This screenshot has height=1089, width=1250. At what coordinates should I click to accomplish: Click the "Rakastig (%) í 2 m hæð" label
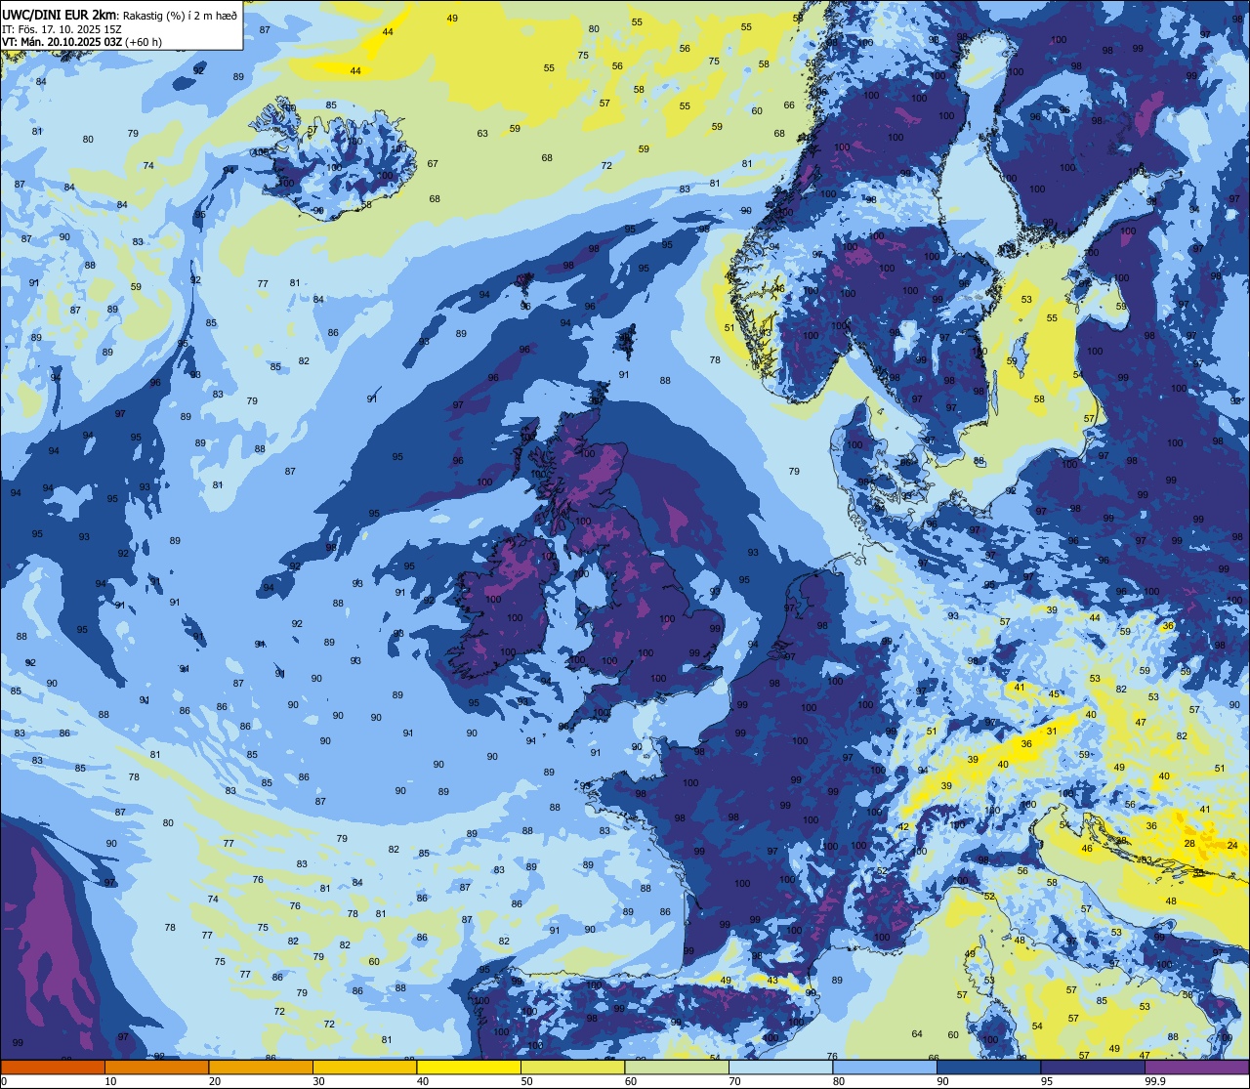pos(180,15)
